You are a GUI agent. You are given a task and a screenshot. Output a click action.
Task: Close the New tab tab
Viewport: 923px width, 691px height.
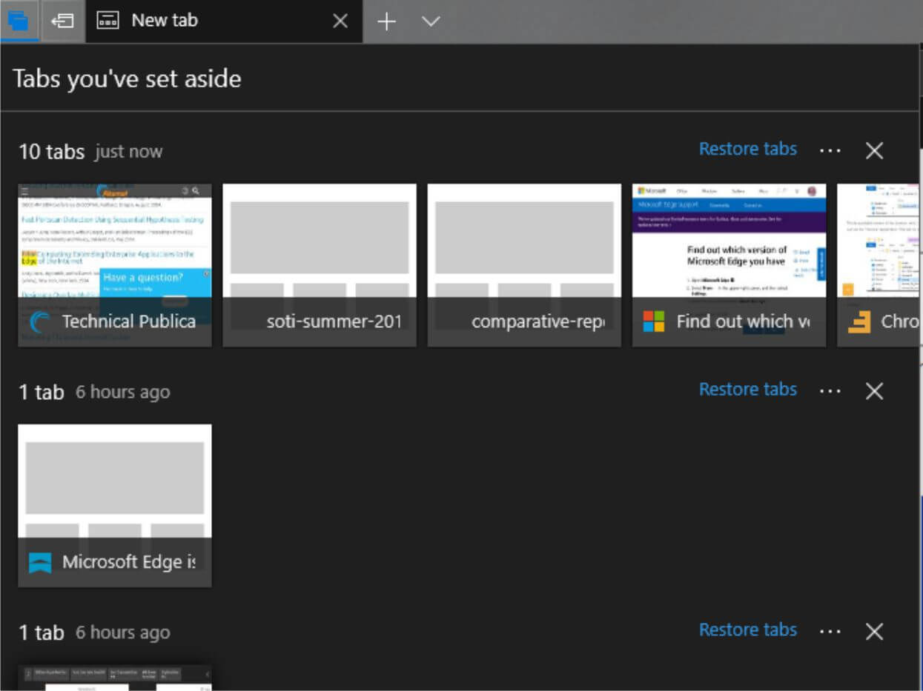point(340,21)
